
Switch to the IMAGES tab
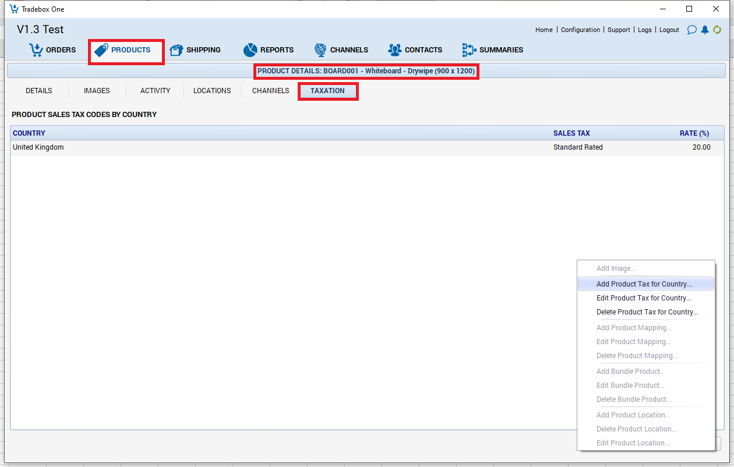coord(97,91)
